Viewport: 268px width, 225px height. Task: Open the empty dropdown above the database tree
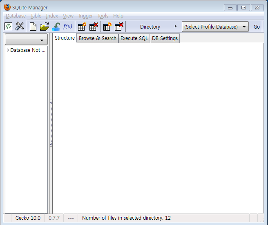click(26, 39)
